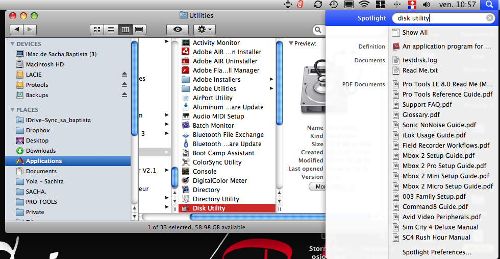Open Glossary.pdf in Spotlight results
This screenshot has width=500, height=259.
[x=415, y=114]
